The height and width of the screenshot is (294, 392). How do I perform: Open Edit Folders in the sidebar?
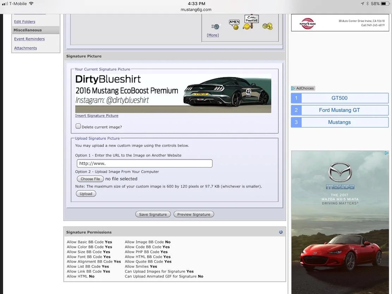(x=25, y=22)
